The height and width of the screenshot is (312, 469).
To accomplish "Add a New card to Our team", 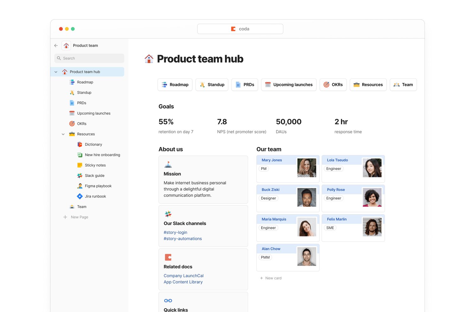I will click(271, 278).
